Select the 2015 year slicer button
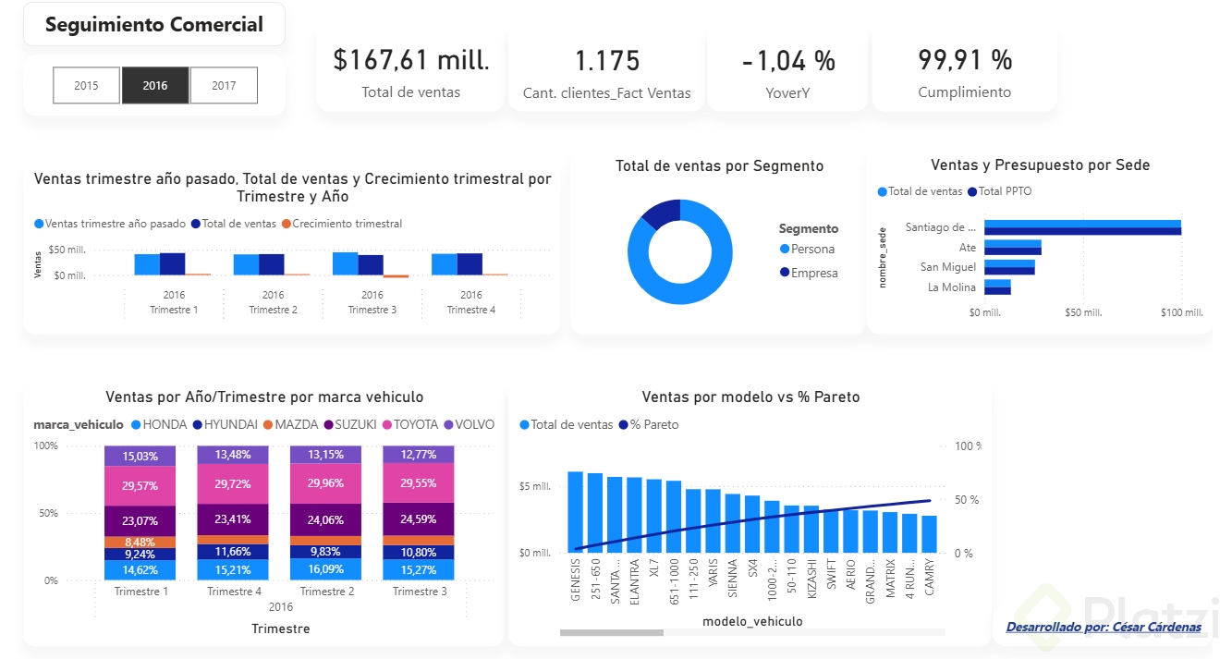This screenshot has width=1232, height=659. coord(87,85)
